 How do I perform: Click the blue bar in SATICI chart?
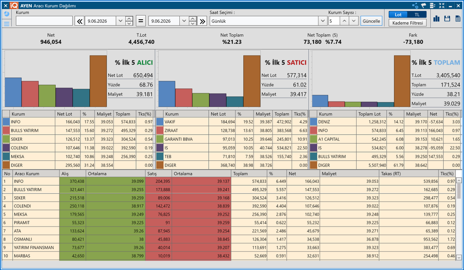coord(166,94)
